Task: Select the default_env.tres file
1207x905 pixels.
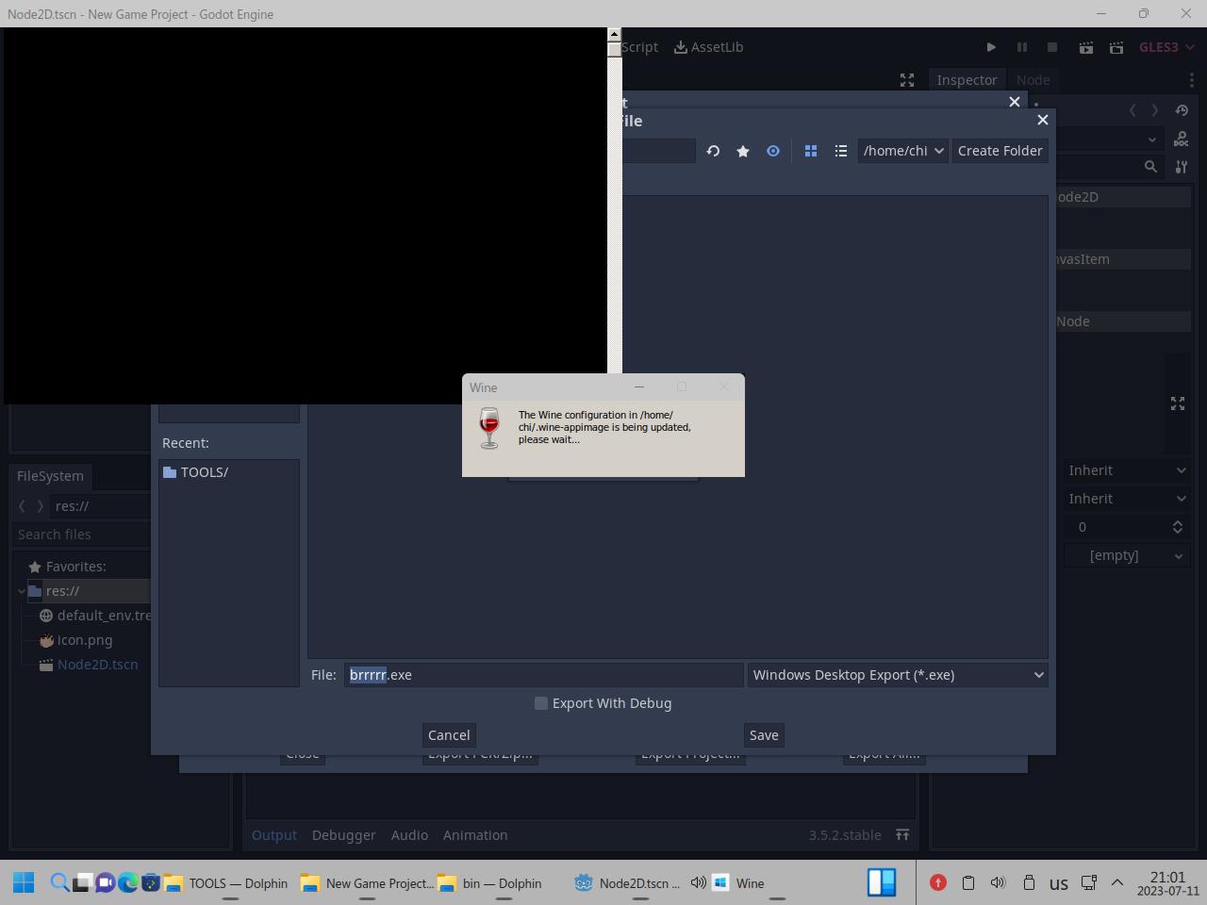Action: pyautogui.click(x=95, y=616)
